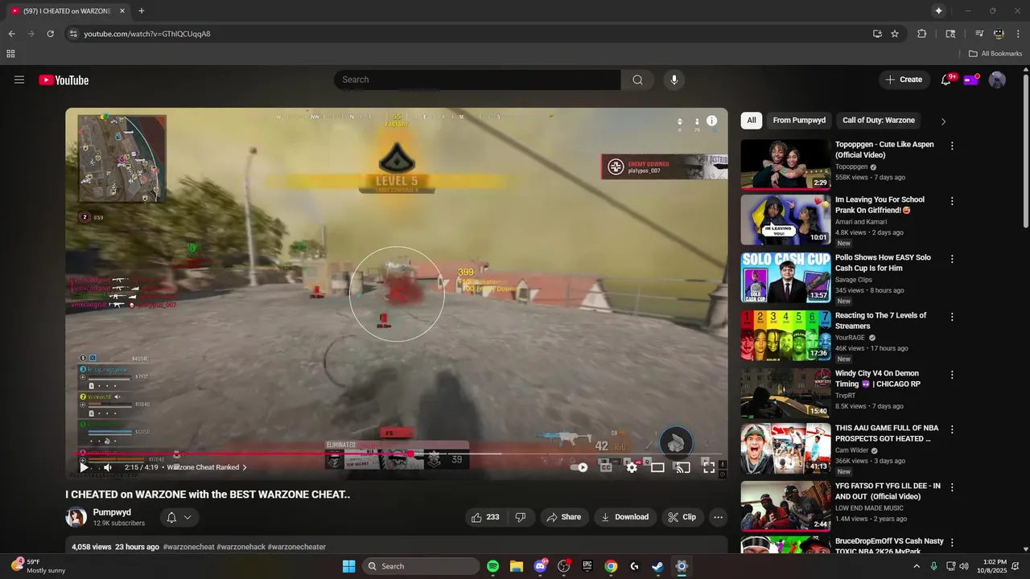Screen dimensions: 1030x579
Task: Go back in the browser
Action: pos(11,34)
